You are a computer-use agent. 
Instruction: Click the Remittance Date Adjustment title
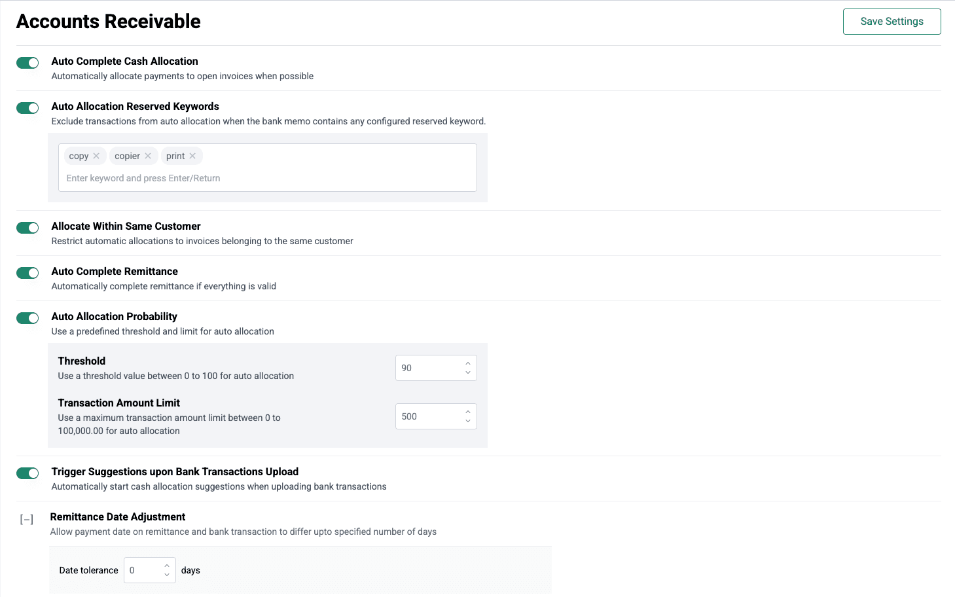point(118,517)
